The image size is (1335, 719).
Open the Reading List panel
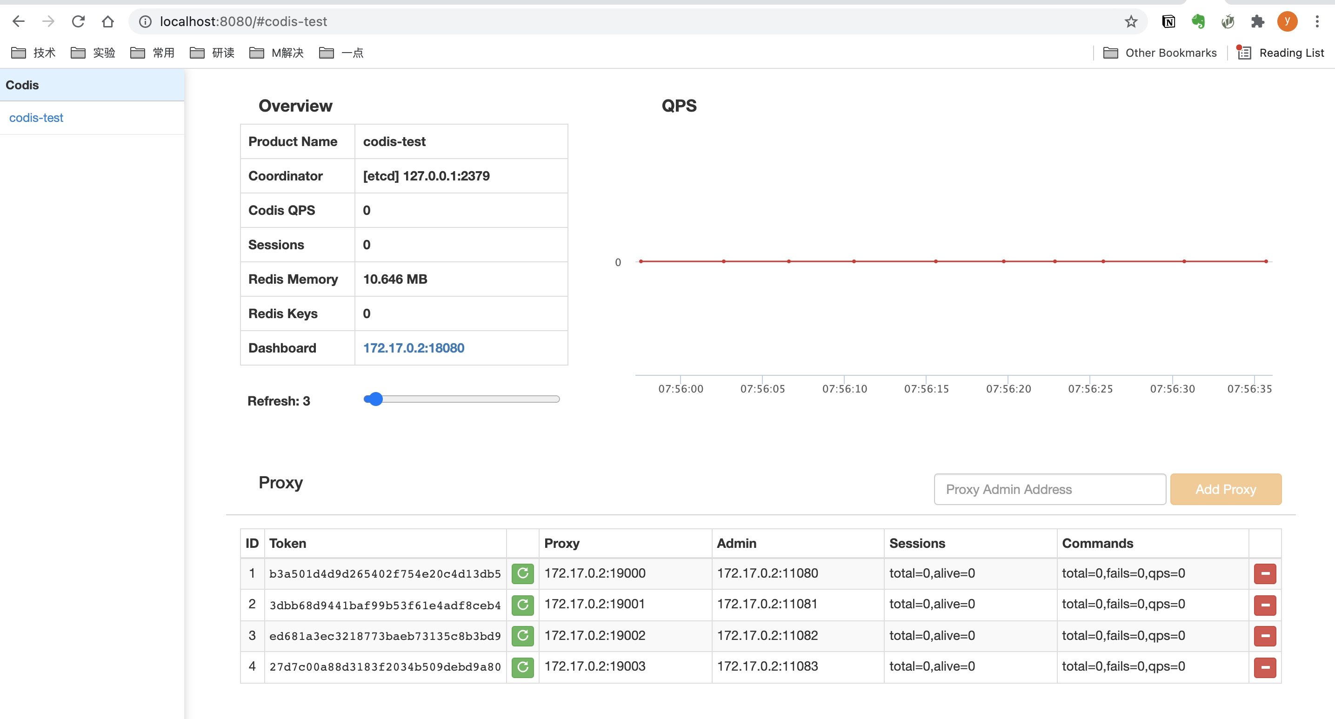coord(1281,53)
